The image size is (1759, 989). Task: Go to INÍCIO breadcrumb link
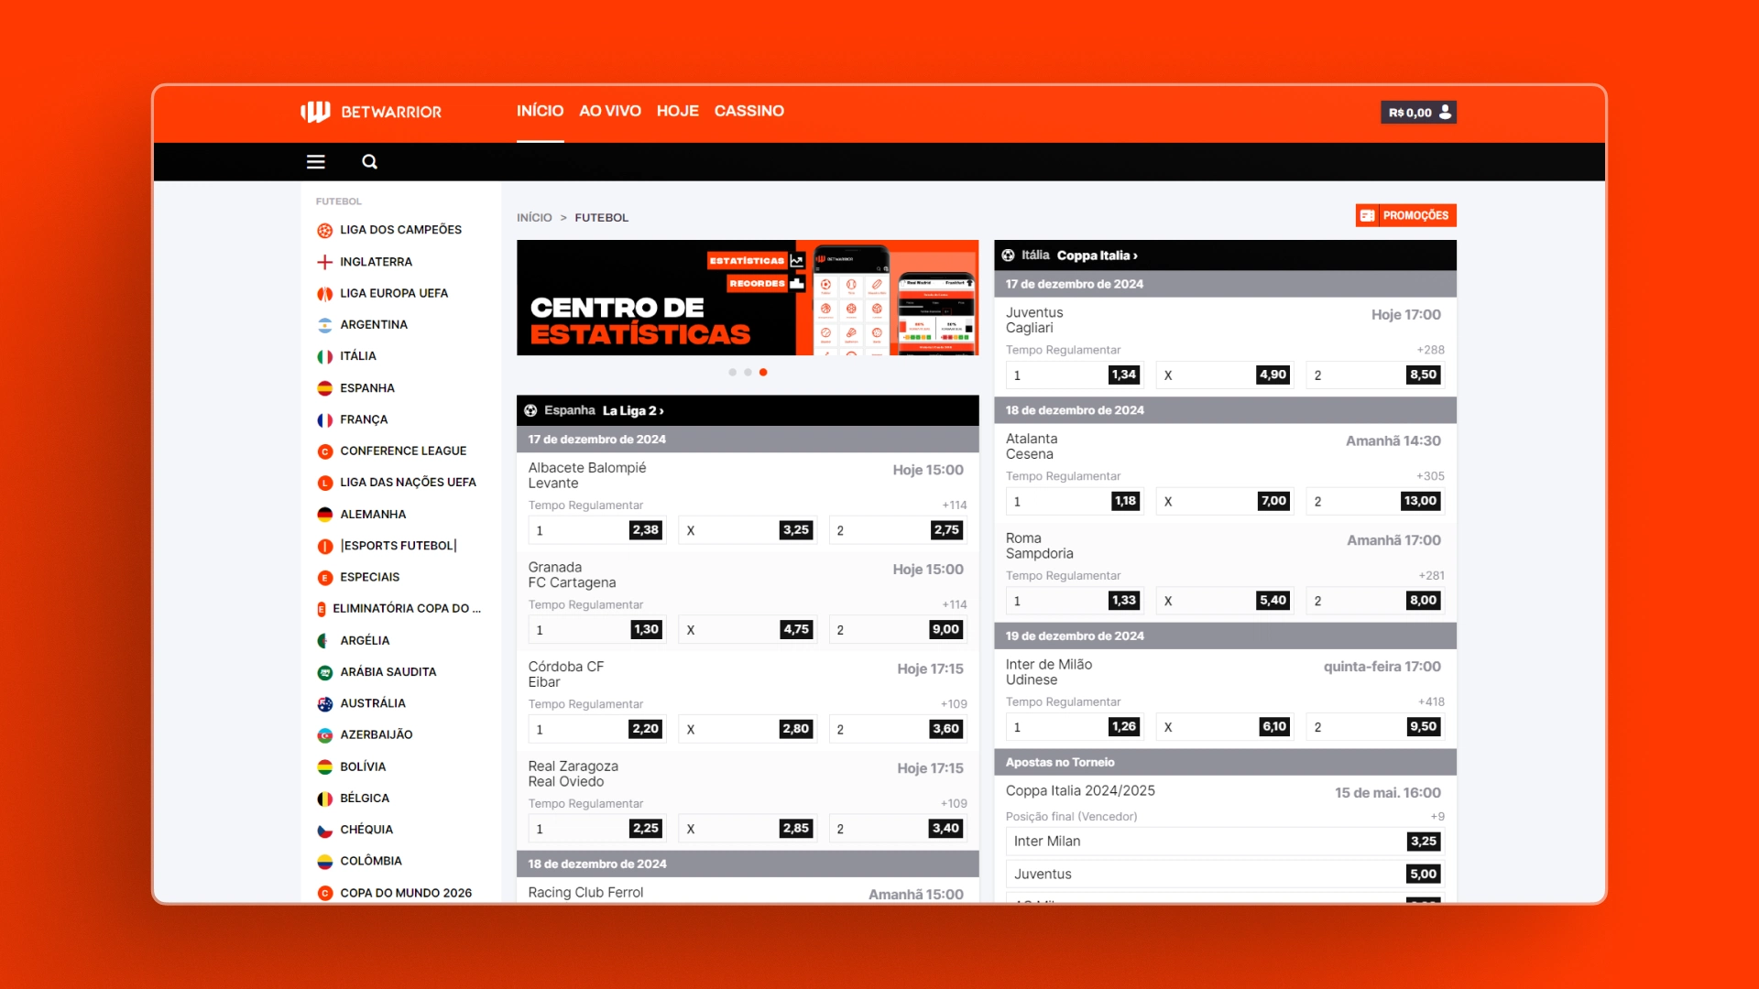[x=534, y=218]
